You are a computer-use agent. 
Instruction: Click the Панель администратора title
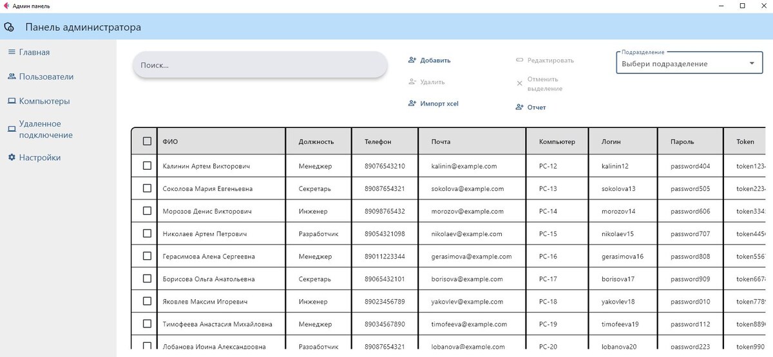click(83, 28)
